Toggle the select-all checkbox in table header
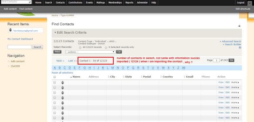Viewport: 254px width, 122px height. 55,77
